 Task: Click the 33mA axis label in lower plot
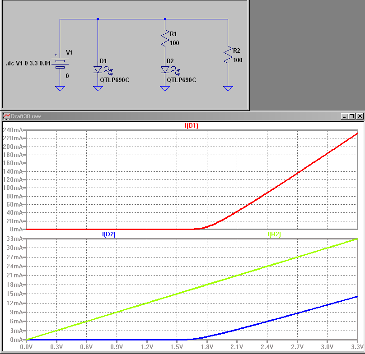pos(14,239)
